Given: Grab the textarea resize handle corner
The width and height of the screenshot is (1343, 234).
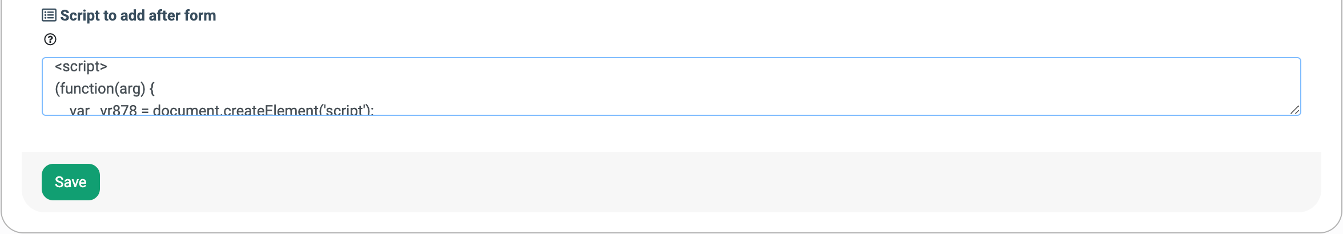Looking at the screenshot, I should [1294, 110].
